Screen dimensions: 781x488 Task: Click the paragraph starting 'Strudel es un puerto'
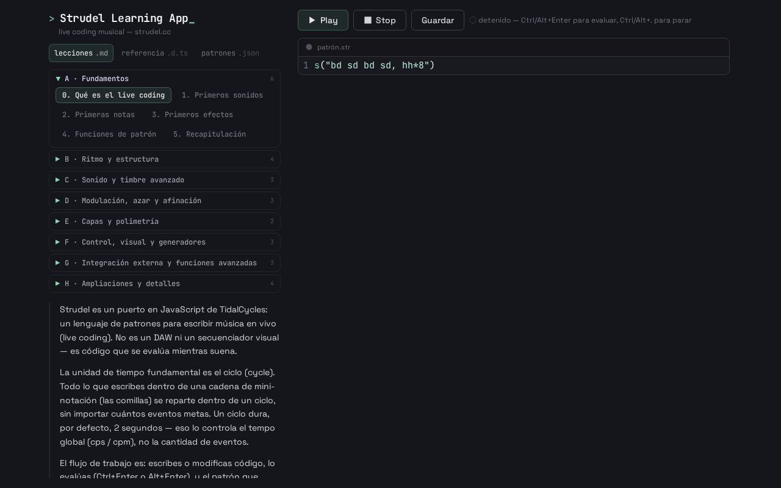[170, 331]
